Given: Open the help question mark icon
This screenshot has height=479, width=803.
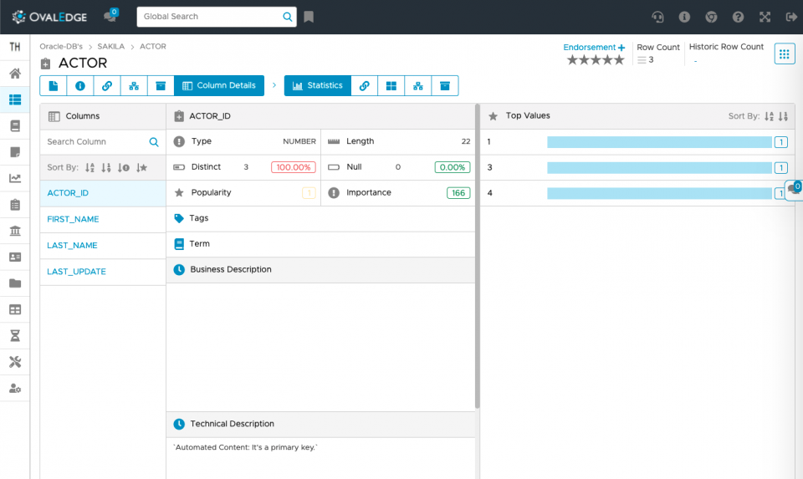Looking at the screenshot, I should click(x=738, y=17).
